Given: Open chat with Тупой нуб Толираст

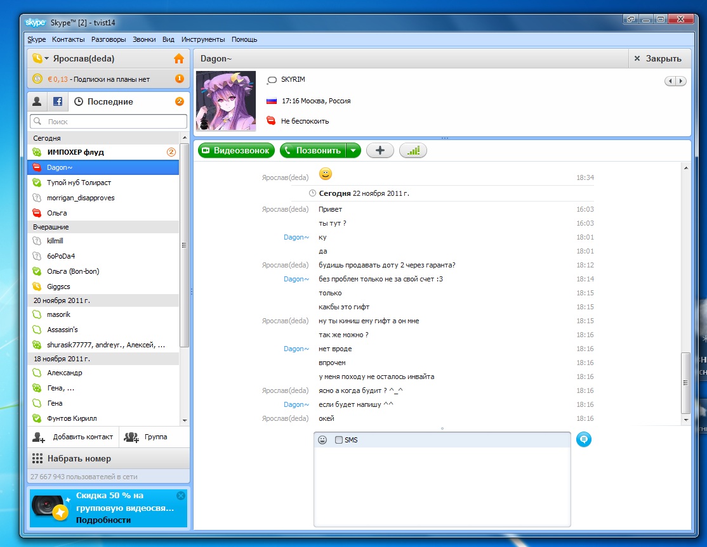Looking at the screenshot, I should (x=103, y=183).
